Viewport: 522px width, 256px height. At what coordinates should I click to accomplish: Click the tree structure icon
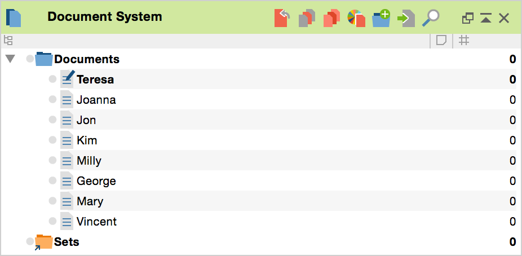8,40
